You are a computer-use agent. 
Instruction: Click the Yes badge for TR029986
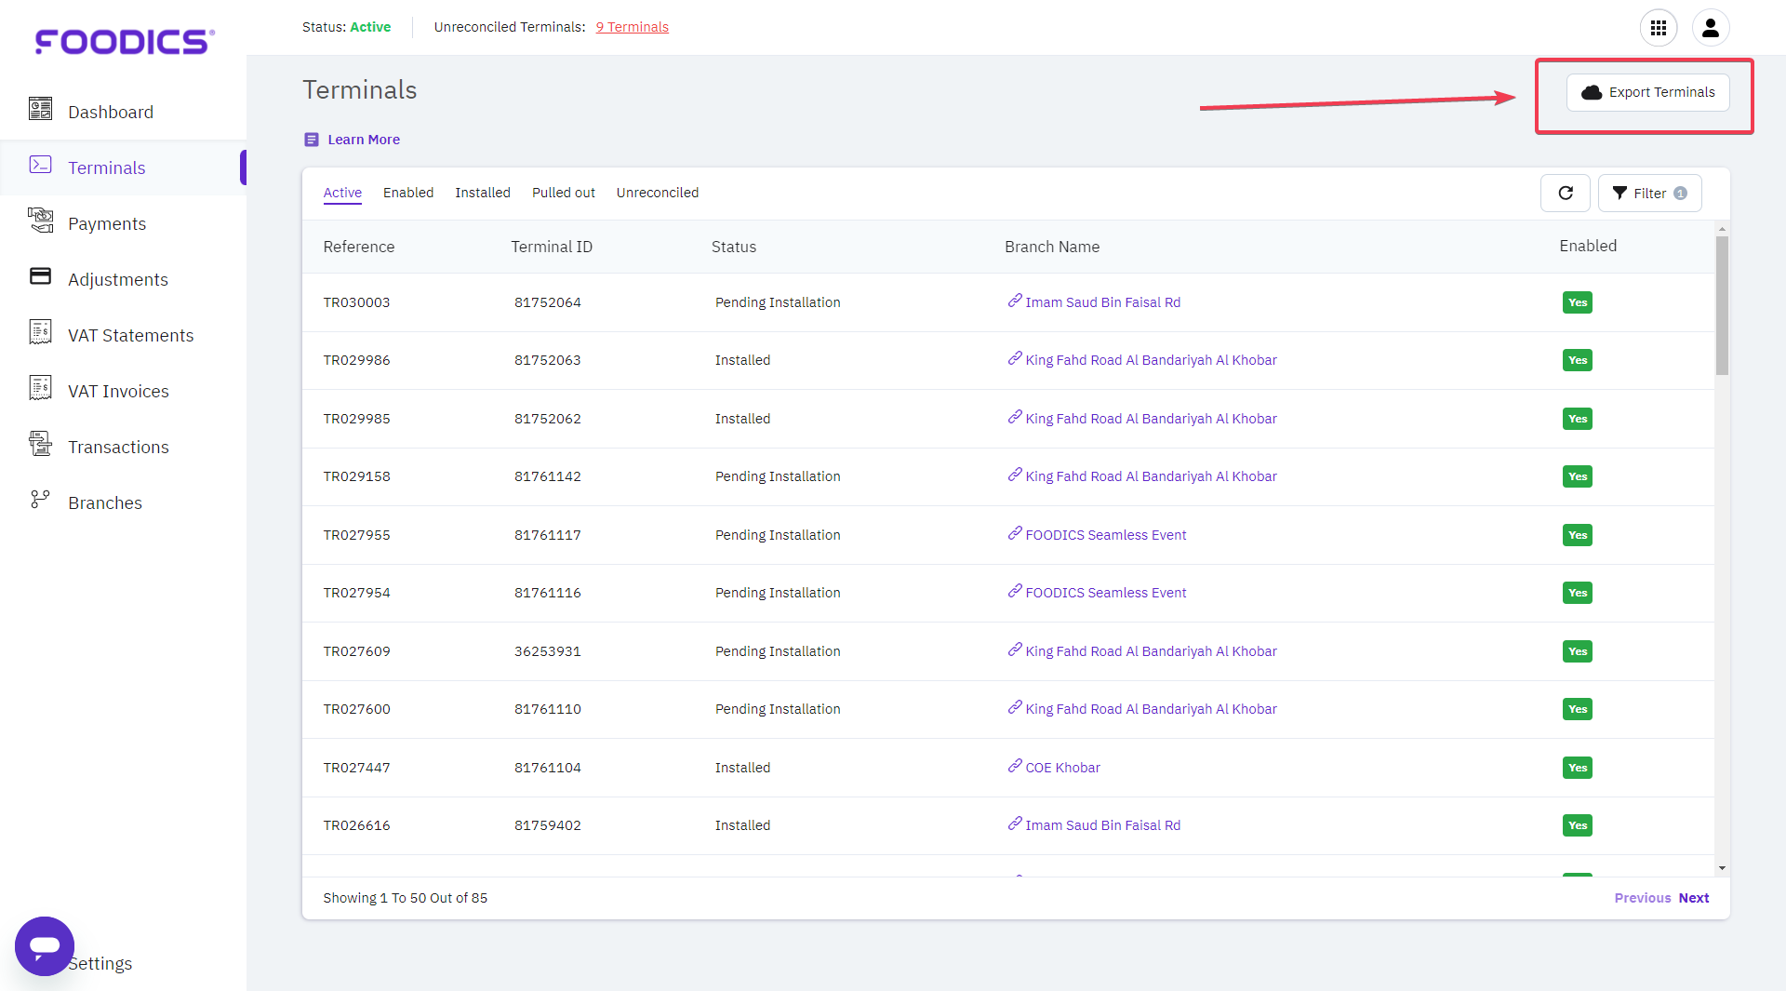click(x=1578, y=360)
